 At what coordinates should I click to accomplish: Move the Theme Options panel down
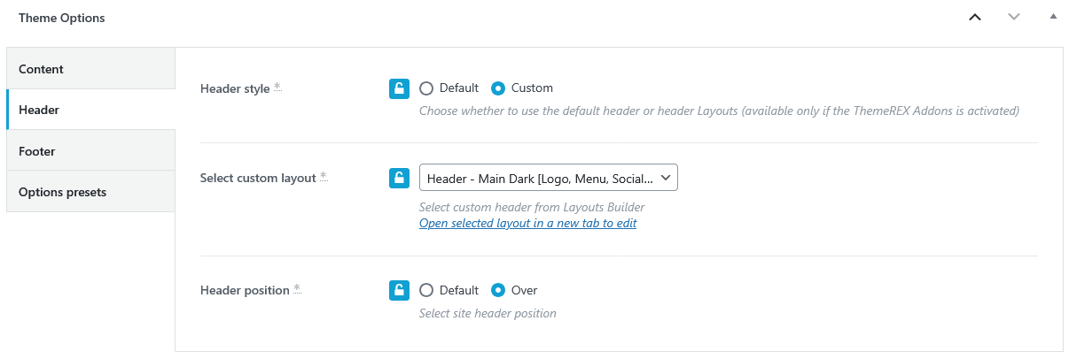1014,18
